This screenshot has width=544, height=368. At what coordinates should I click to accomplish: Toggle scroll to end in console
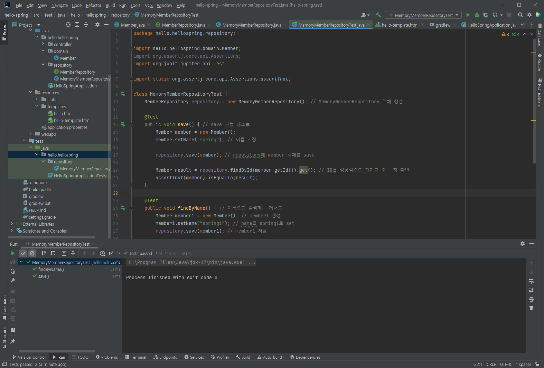coord(531,290)
